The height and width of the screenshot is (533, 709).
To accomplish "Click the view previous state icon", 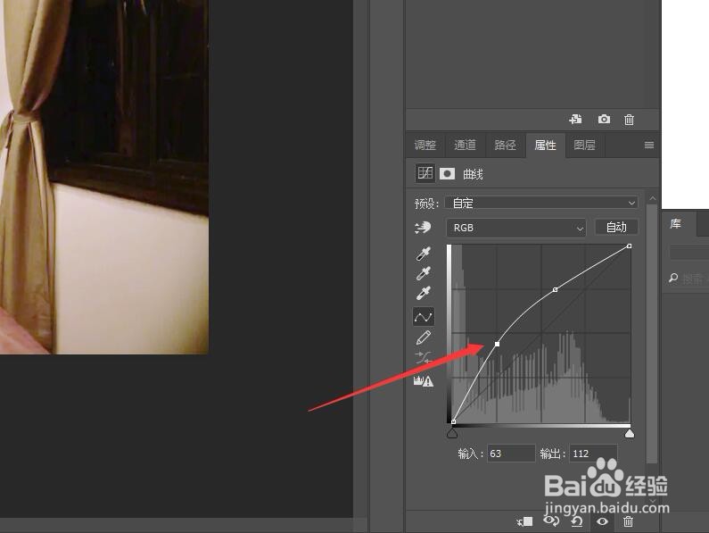I will tap(551, 521).
